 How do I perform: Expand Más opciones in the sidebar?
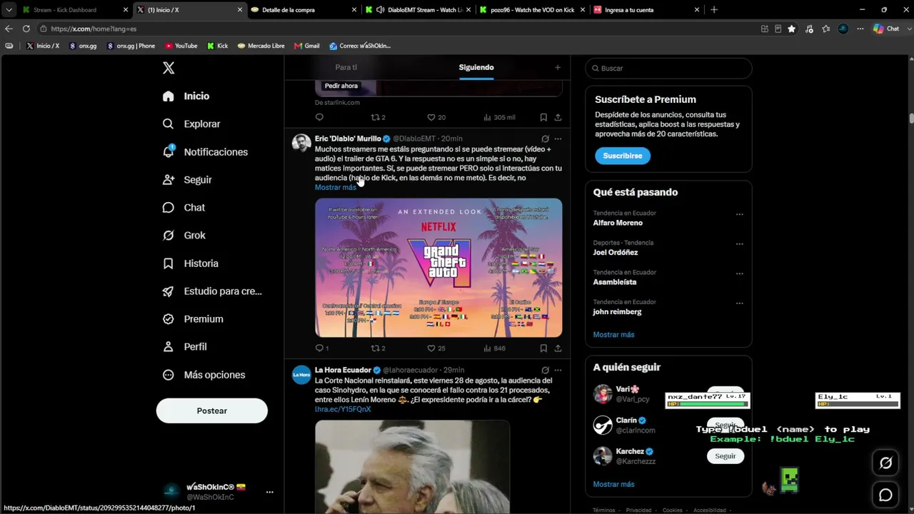204,374
